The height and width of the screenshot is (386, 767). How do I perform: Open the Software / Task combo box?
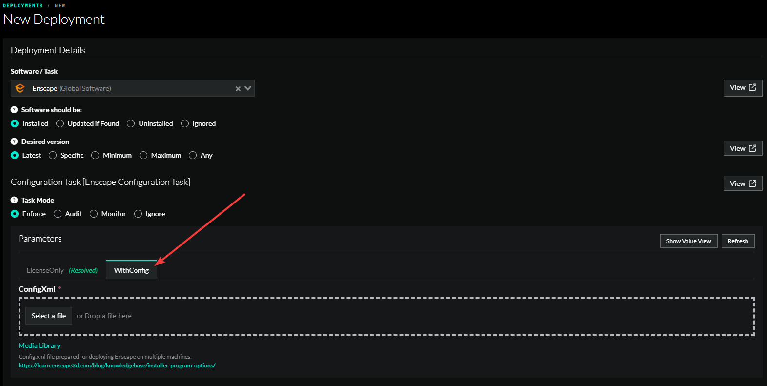pyautogui.click(x=133, y=88)
